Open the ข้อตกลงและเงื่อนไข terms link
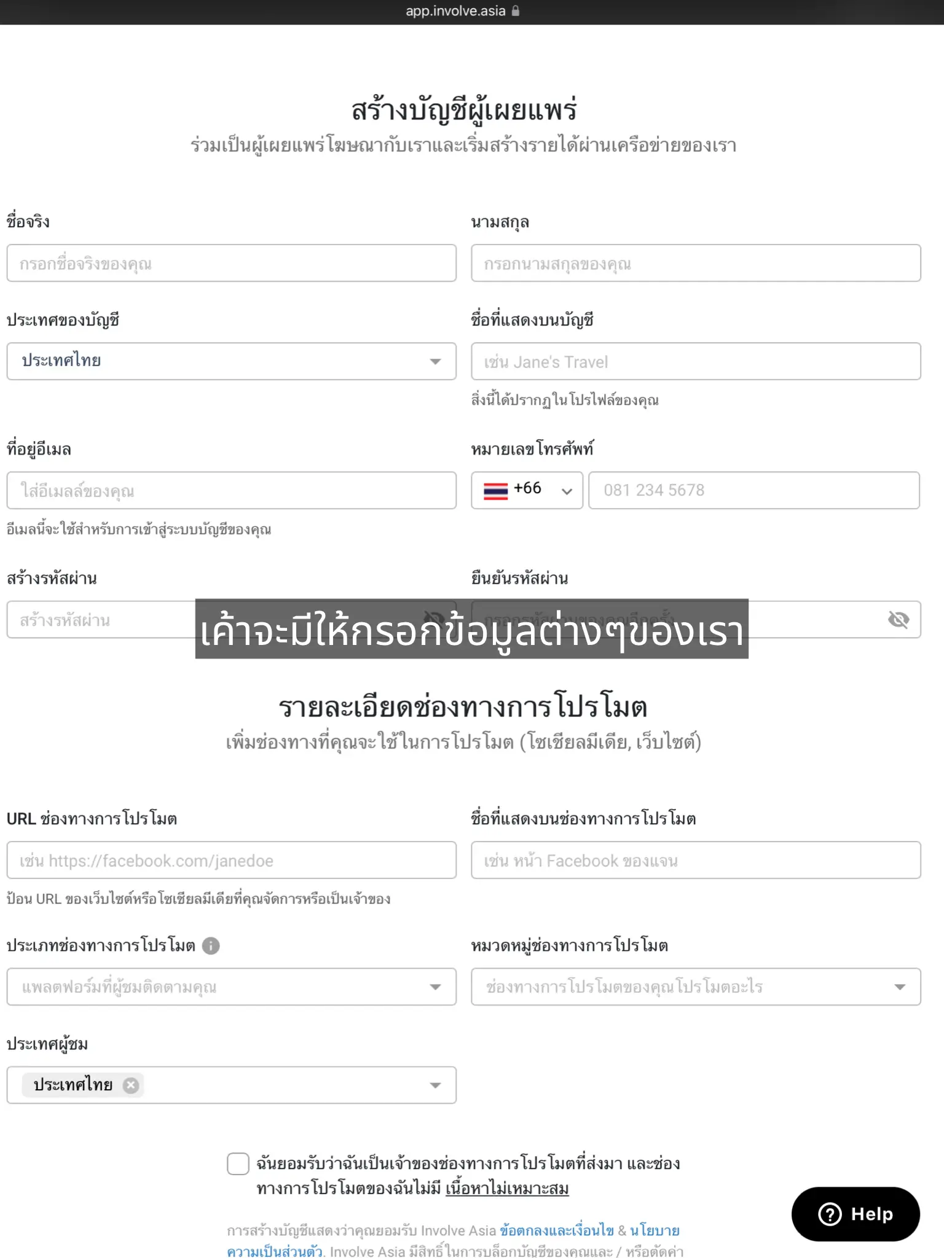 tap(557, 1230)
